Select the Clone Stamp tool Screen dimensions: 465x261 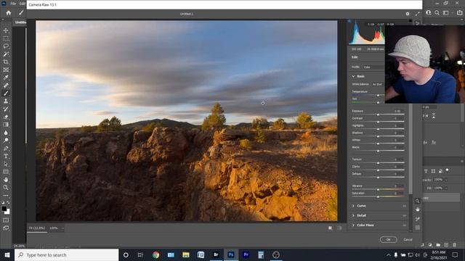[x=6, y=101]
